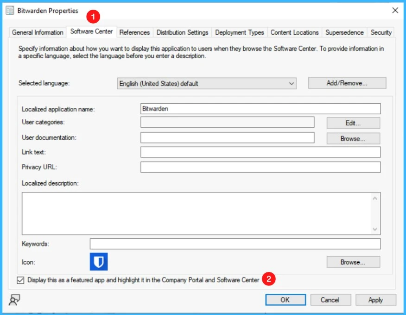Click the Add/Remove language button
The image size is (406, 315).
[347, 83]
